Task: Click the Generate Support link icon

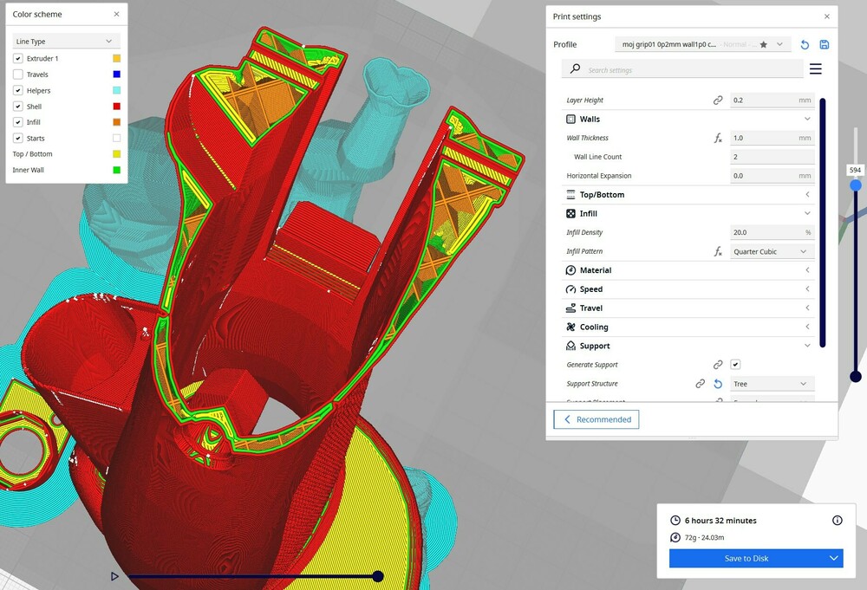Action: (x=718, y=365)
